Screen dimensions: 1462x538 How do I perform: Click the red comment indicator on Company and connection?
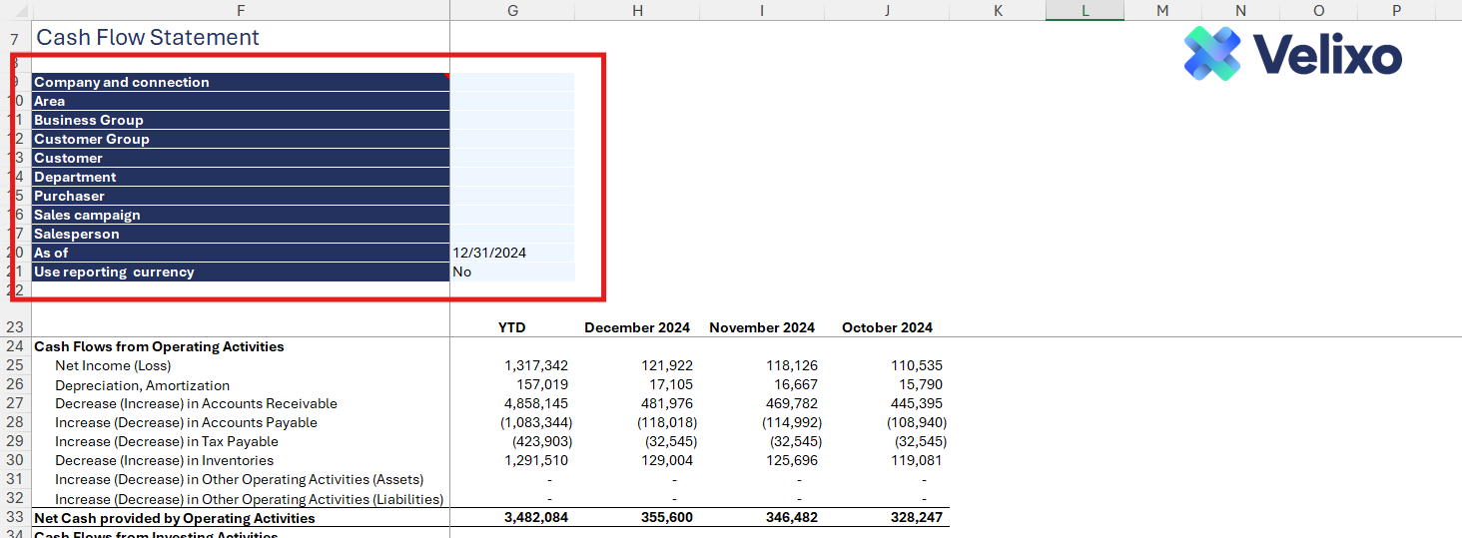[446, 75]
